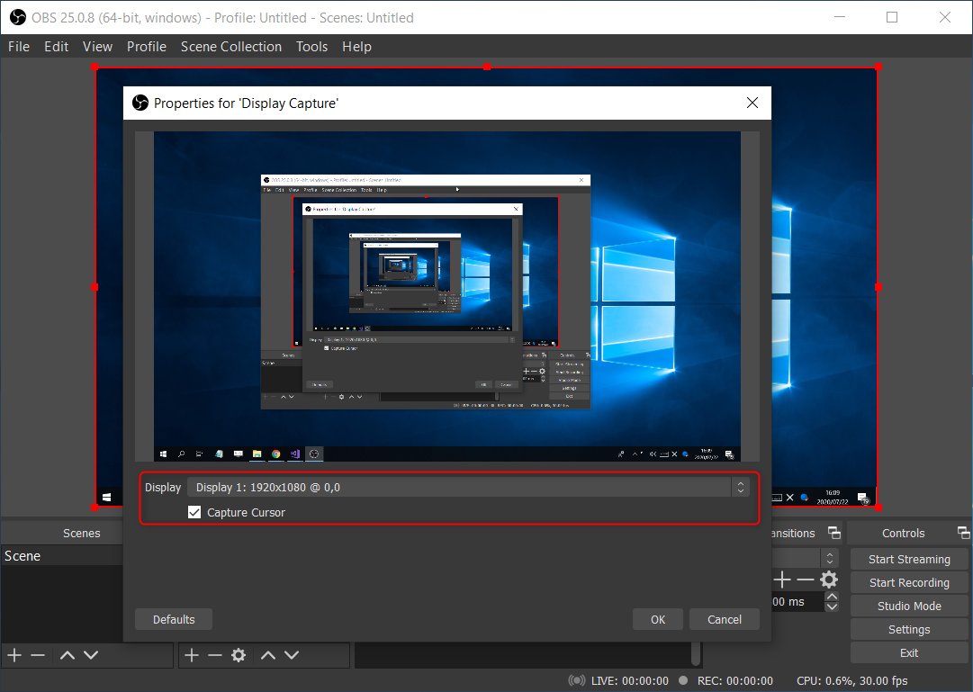
Task: Maximize the OBS main window
Action: [x=892, y=17]
